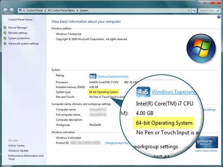Click View basic information about your computer heading

click(86, 21)
